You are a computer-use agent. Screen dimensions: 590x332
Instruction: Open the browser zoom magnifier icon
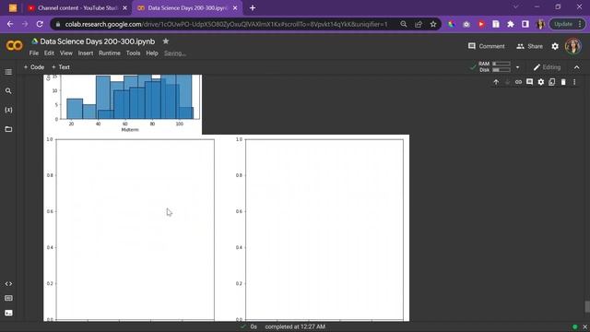pos(404,24)
